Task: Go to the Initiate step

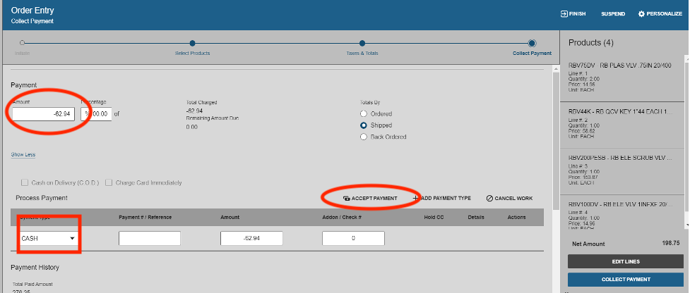Action: (x=22, y=43)
